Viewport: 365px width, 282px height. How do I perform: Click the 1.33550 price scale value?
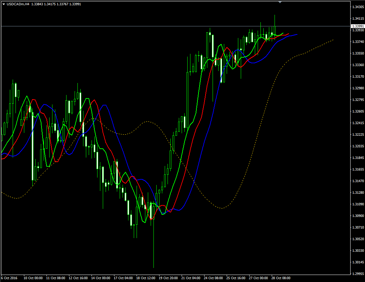click(x=358, y=53)
